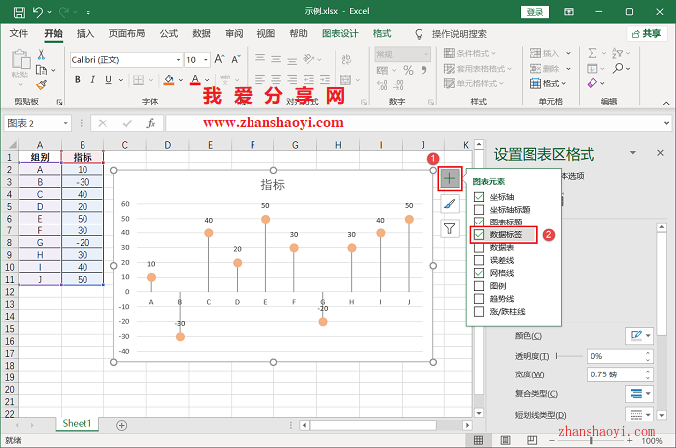Click the 登录 sign-in button
This screenshot has width=676, height=448.
[x=535, y=12]
